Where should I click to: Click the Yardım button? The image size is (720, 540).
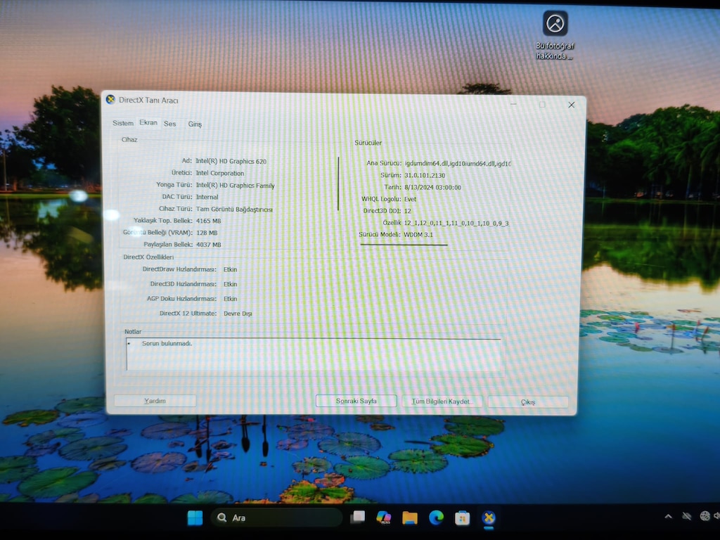(x=155, y=401)
